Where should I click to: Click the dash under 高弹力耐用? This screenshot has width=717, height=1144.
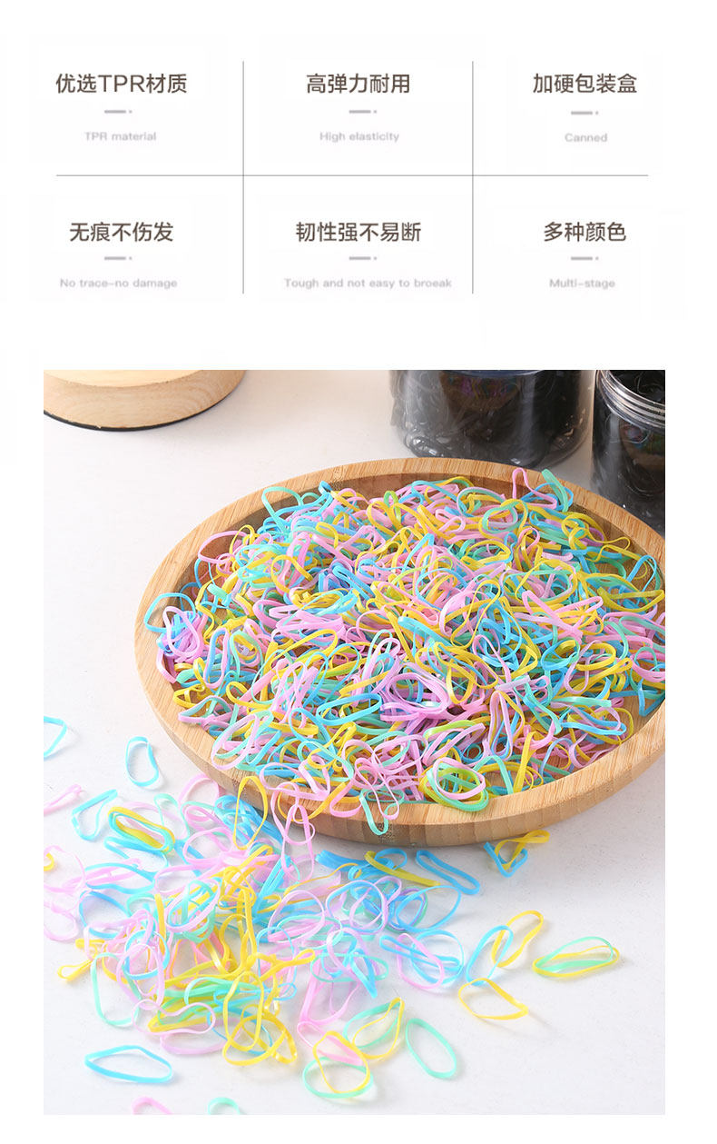[x=362, y=112]
